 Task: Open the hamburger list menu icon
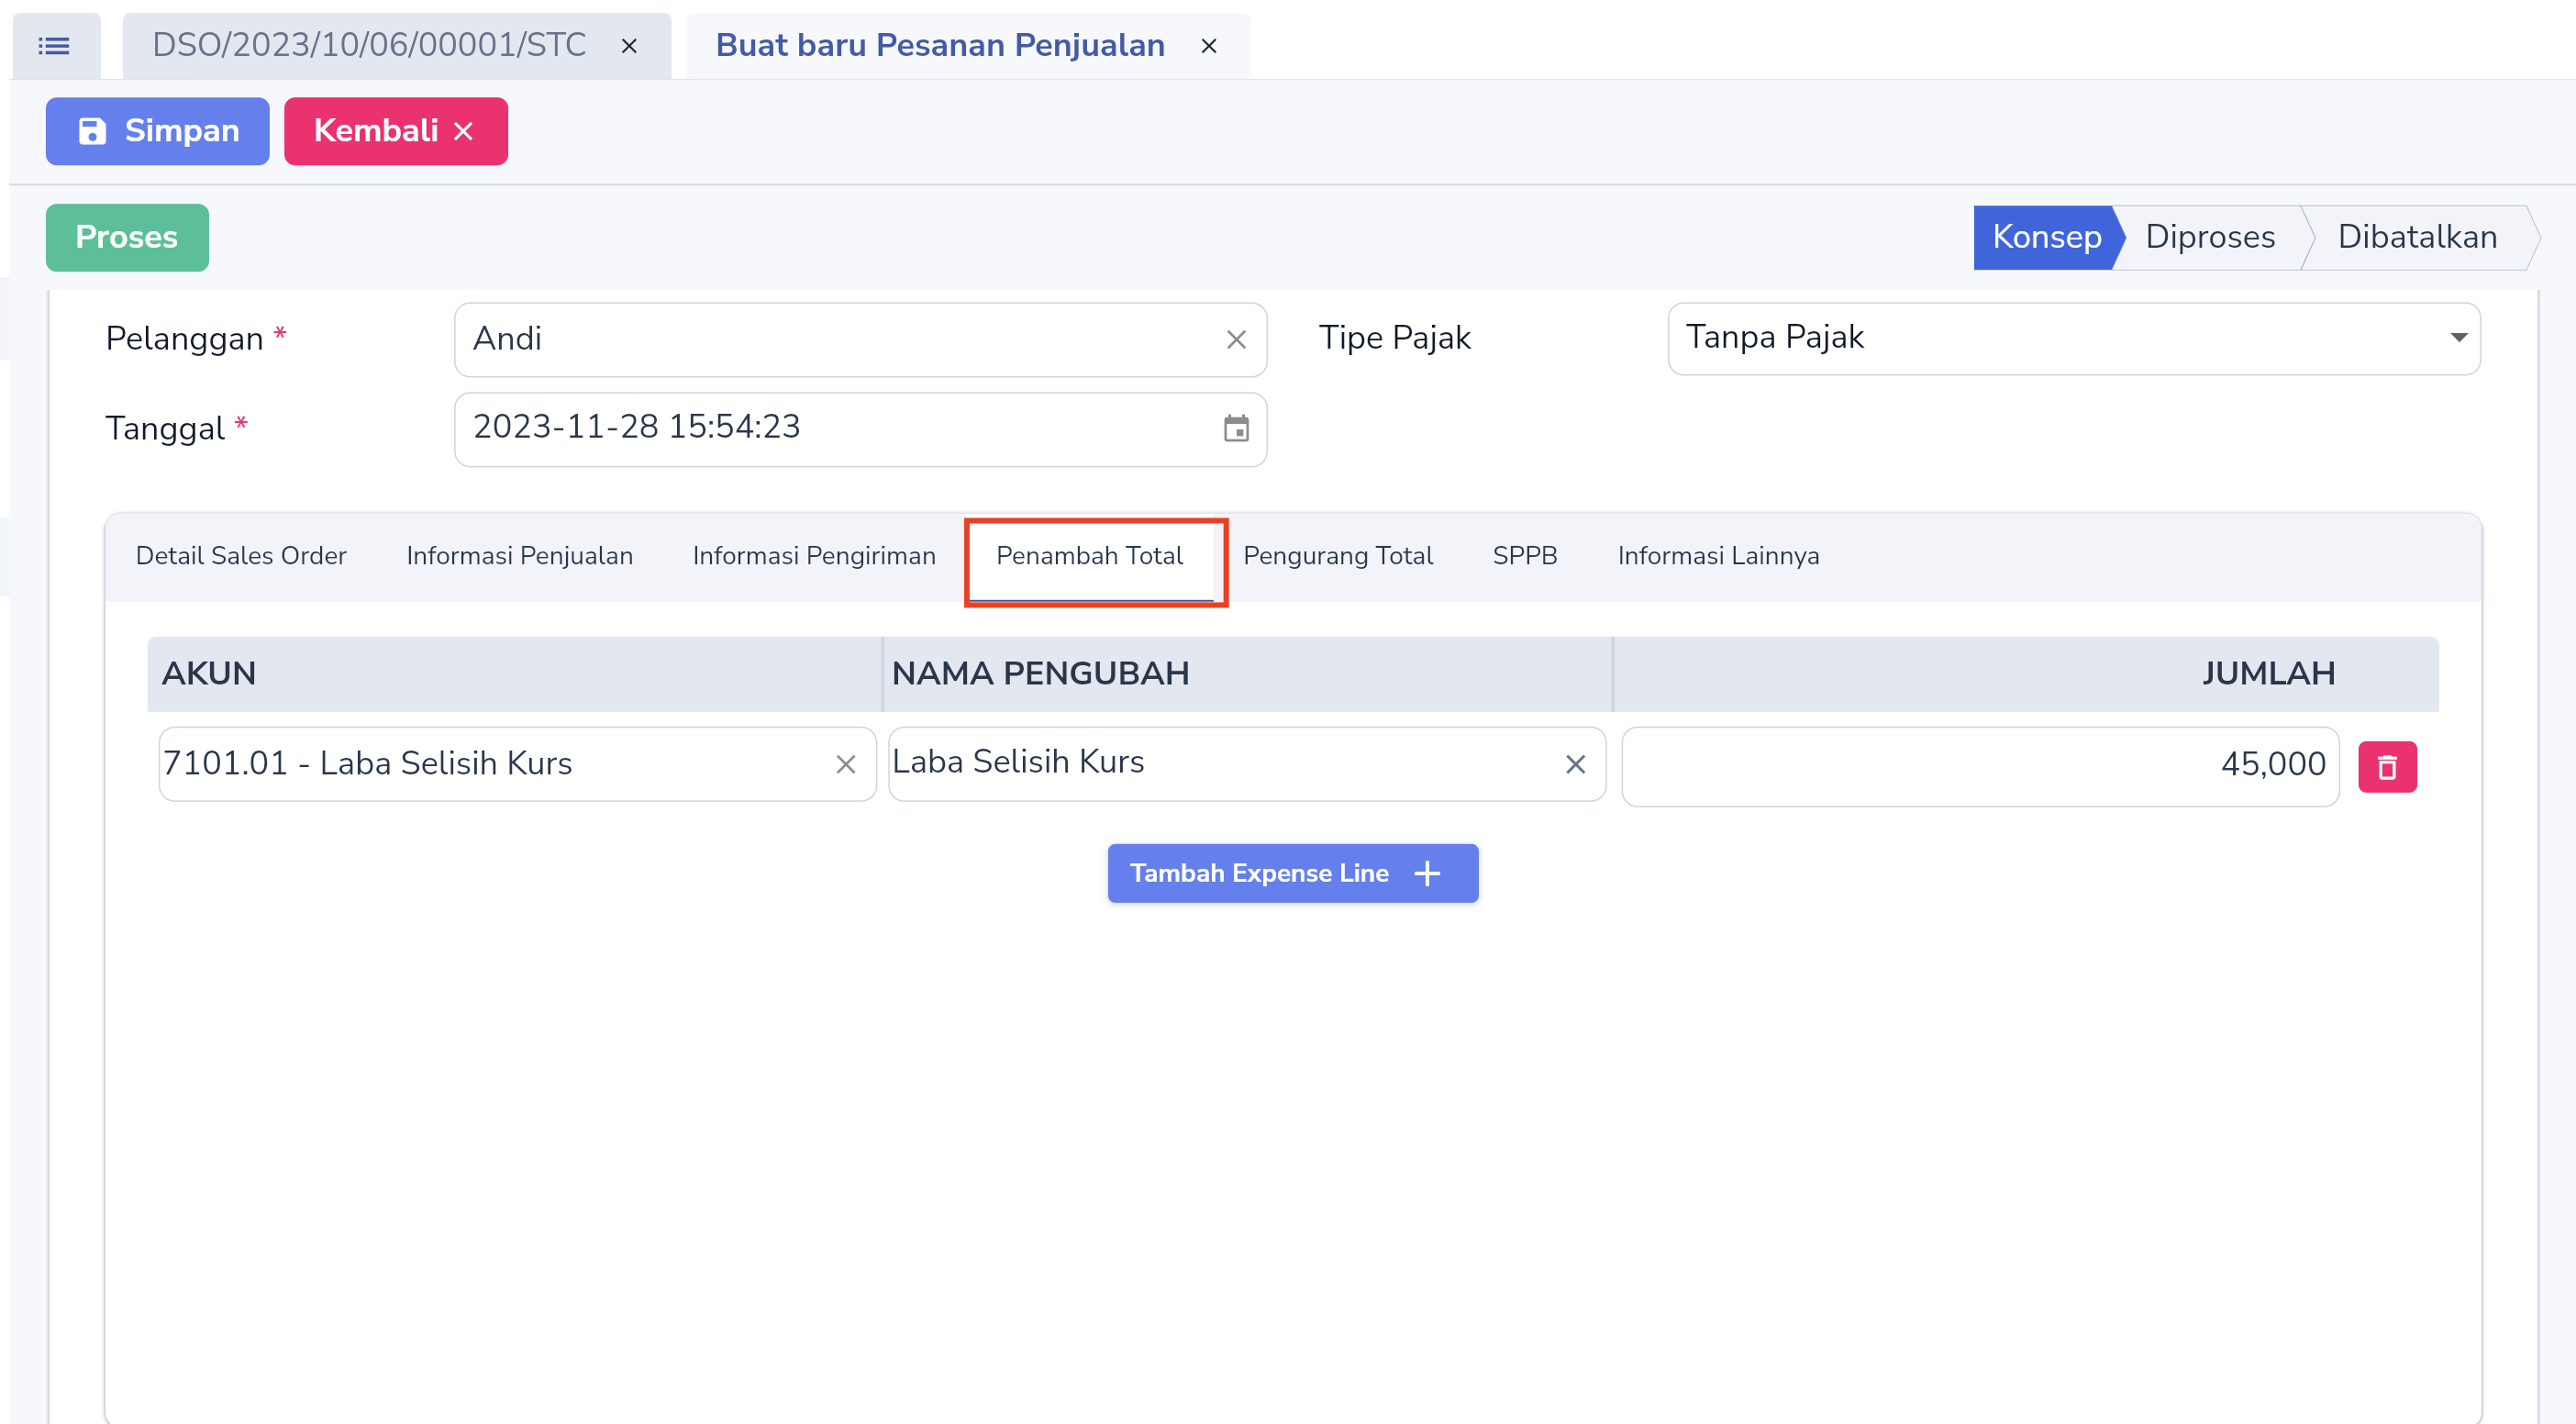[x=54, y=46]
